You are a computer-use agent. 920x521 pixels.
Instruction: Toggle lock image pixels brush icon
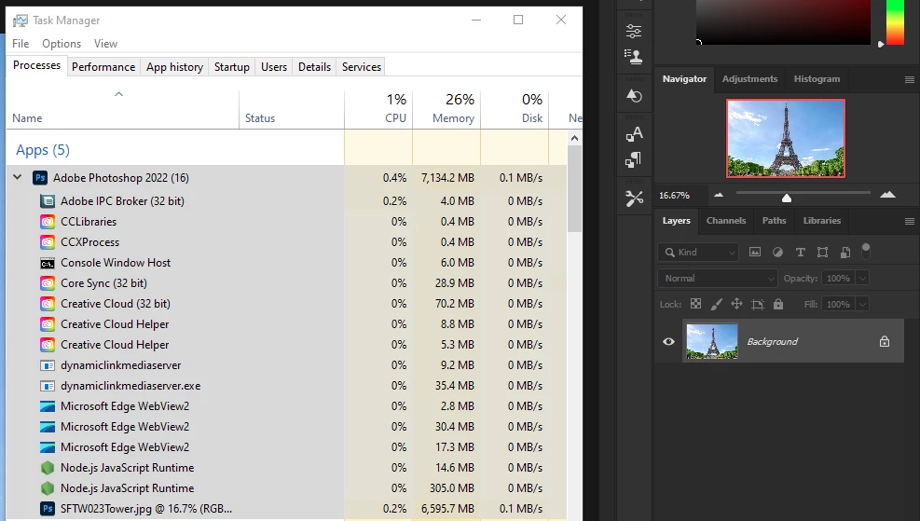click(717, 304)
